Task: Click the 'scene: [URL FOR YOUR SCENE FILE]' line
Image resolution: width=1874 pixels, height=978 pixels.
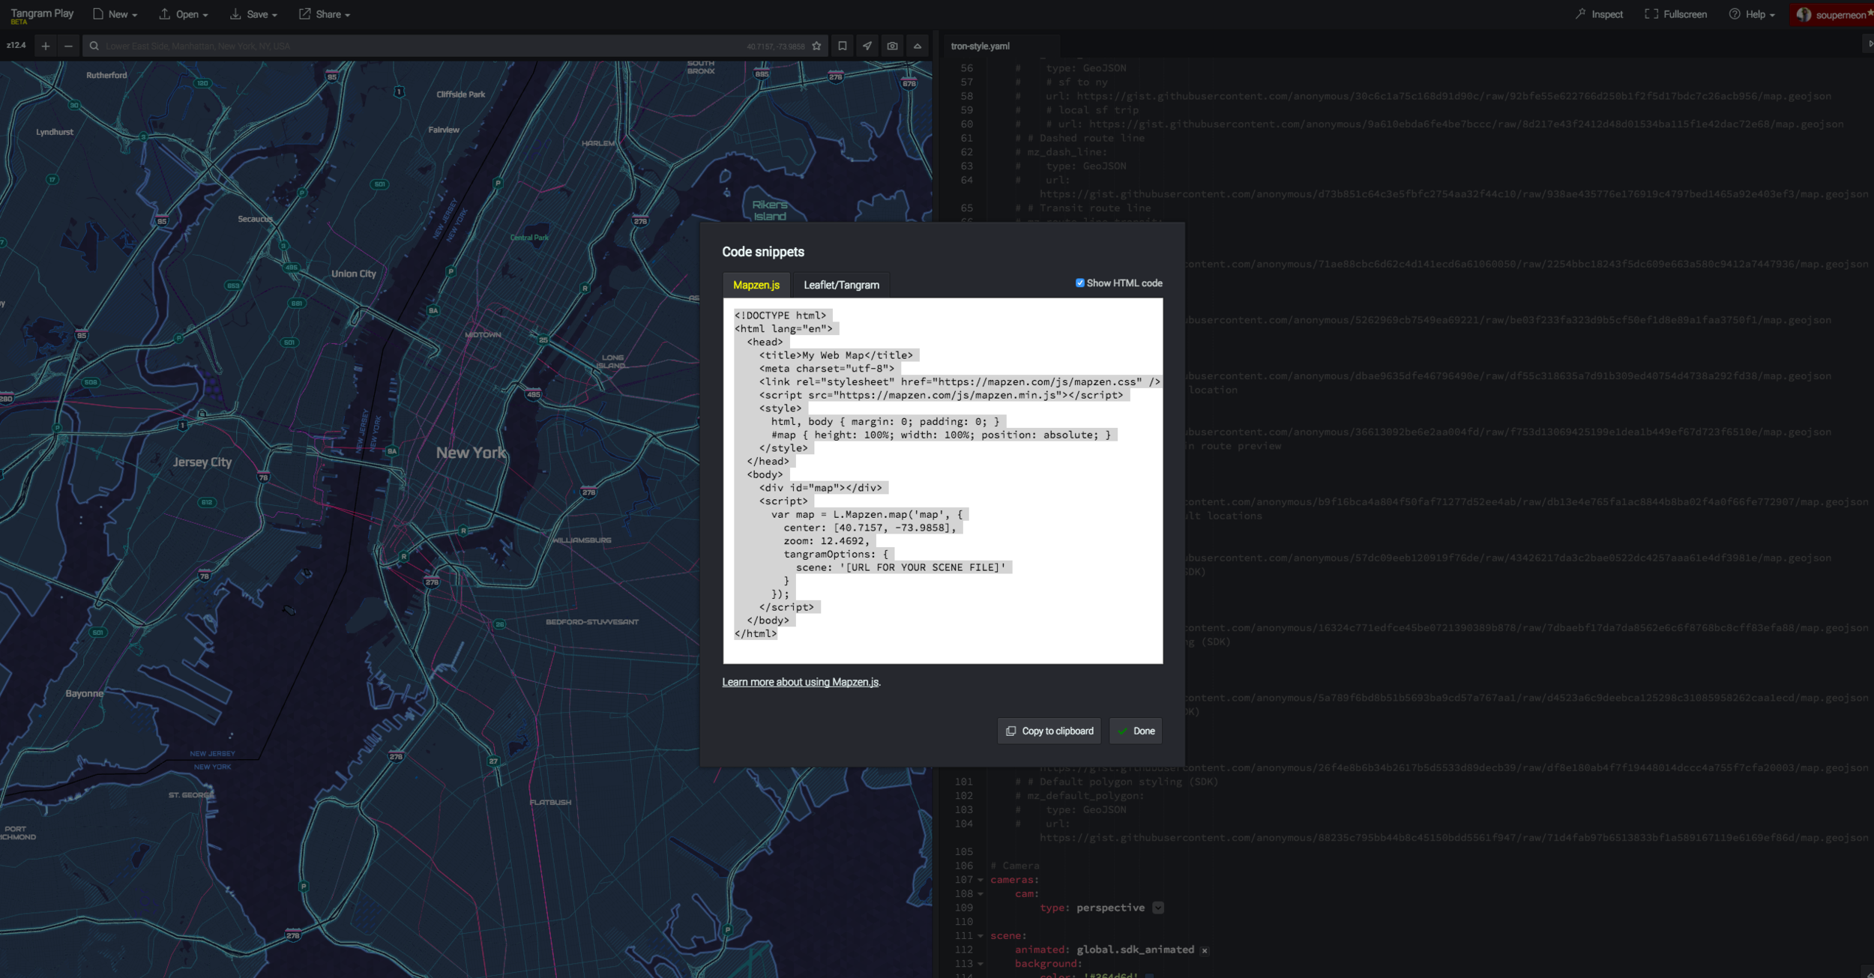Action: coord(900,567)
